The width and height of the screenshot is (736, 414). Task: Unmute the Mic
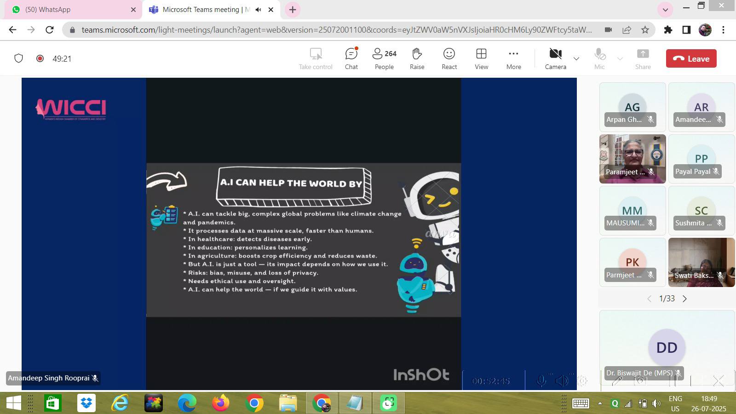599,59
